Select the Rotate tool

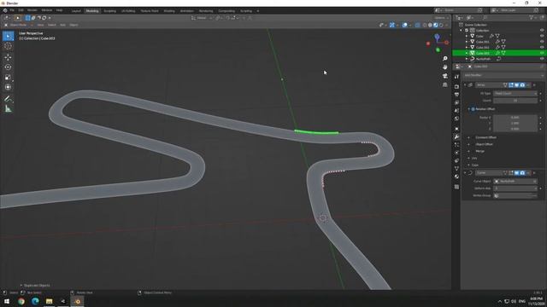(x=8, y=67)
